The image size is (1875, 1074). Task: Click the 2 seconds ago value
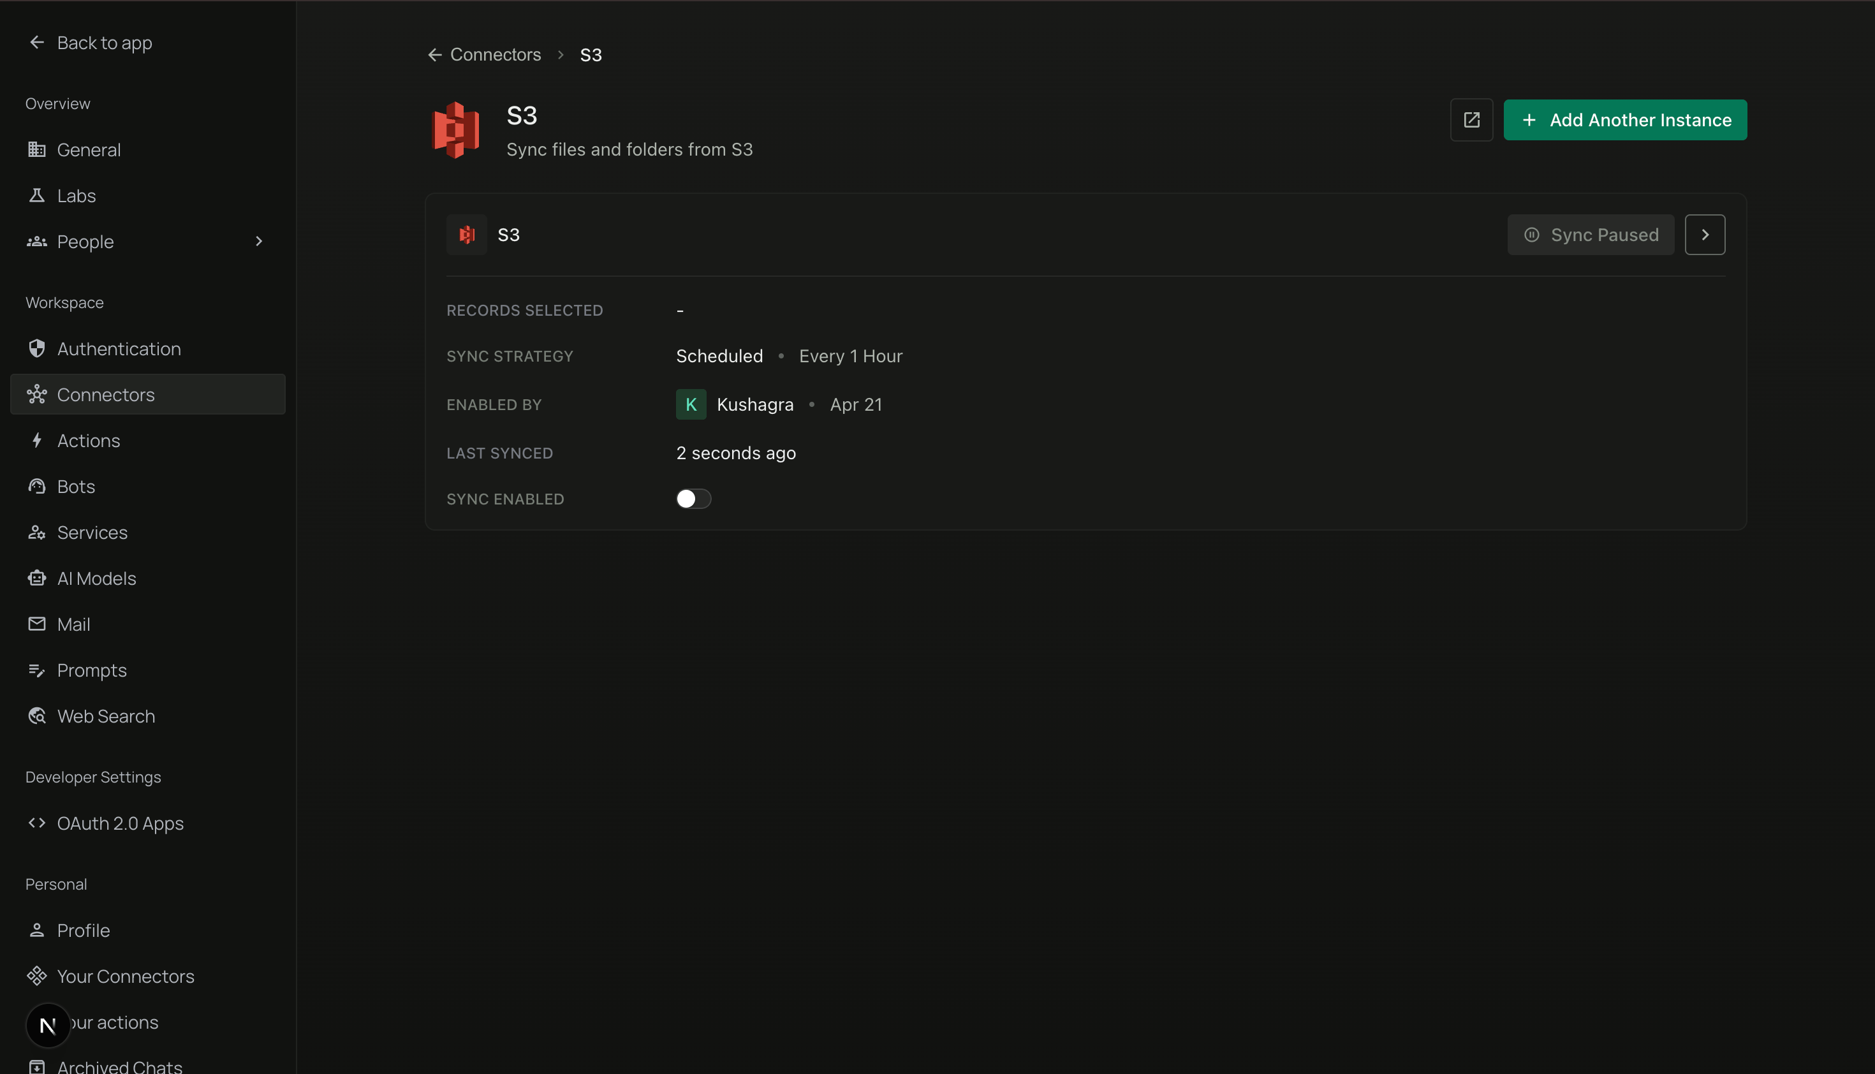click(736, 453)
